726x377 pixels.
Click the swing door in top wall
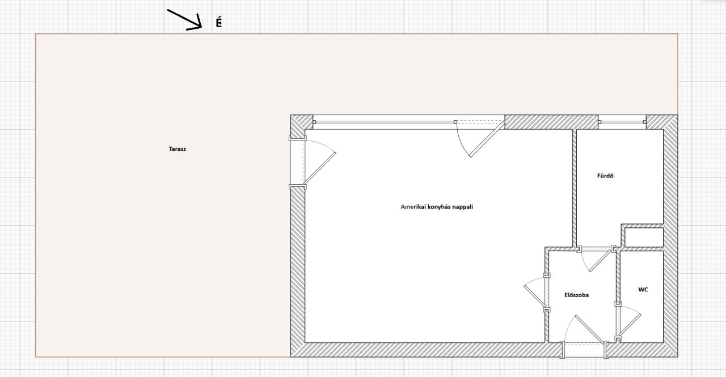pos(480,138)
